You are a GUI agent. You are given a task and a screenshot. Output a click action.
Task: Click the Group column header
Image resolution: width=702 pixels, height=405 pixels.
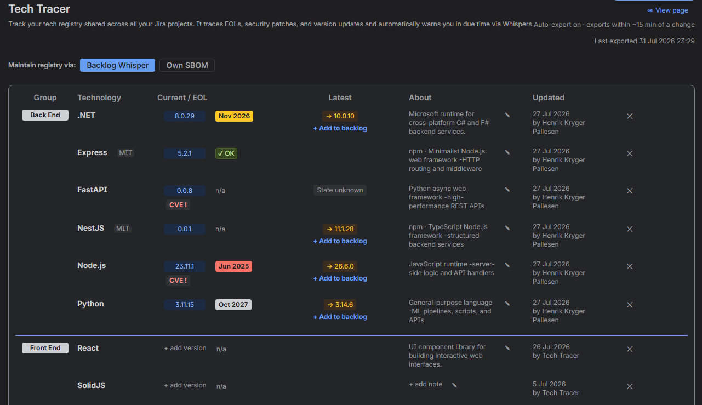(x=45, y=98)
